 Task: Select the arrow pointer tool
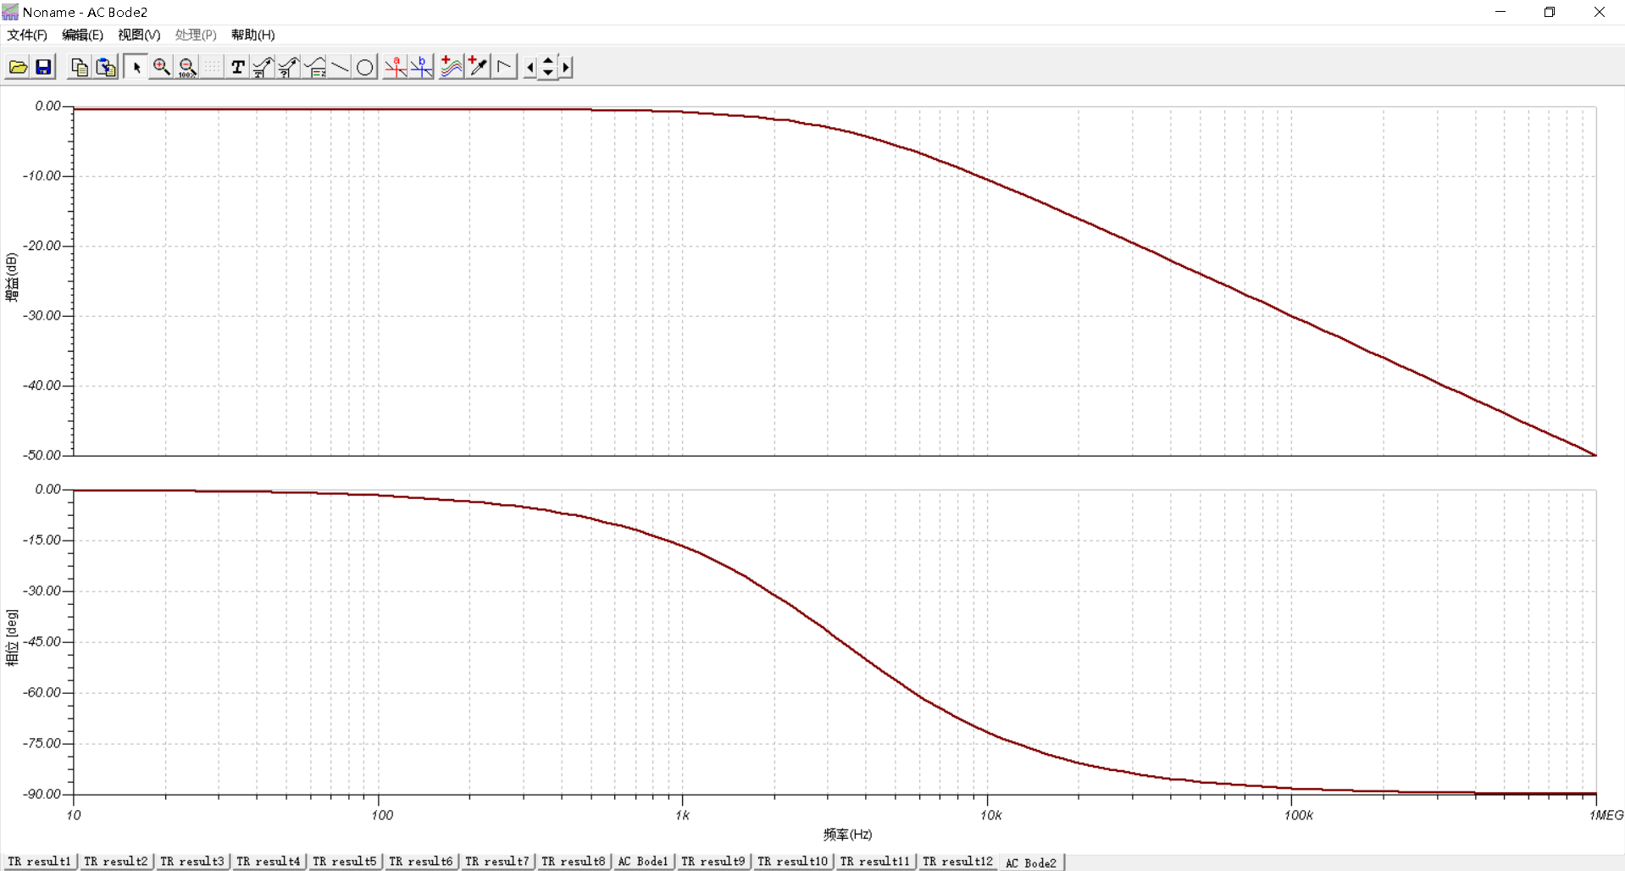pos(136,67)
